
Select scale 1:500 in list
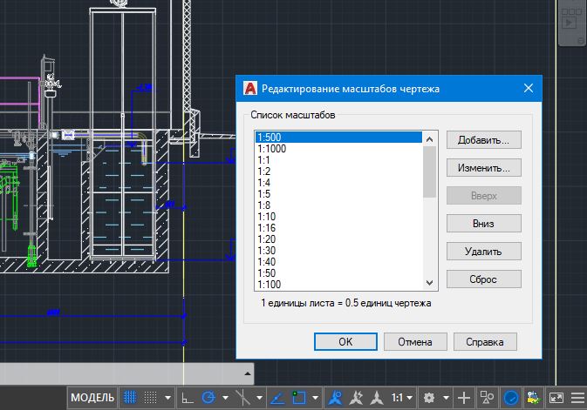[x=338, y=138]
